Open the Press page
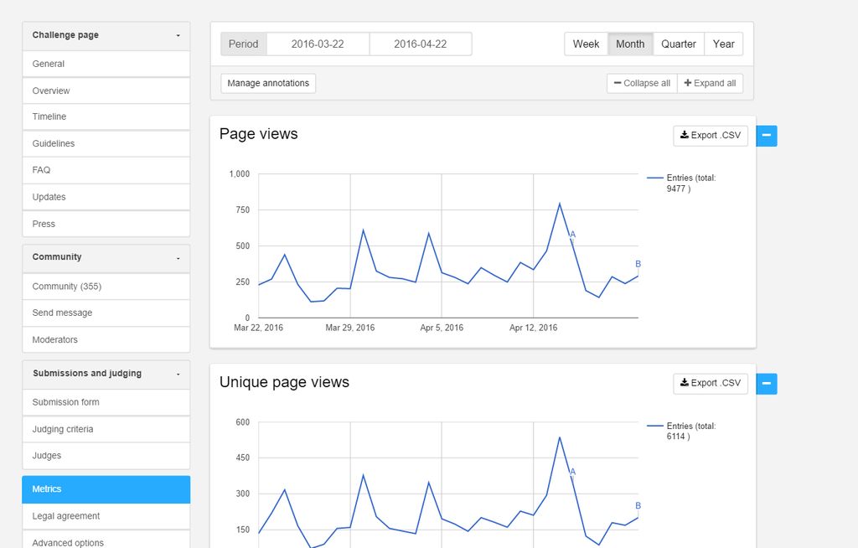The width and height of the screenshot is (858, 548). [106, 224]
